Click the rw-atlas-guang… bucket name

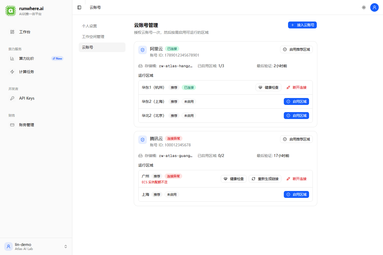(176, 156)
